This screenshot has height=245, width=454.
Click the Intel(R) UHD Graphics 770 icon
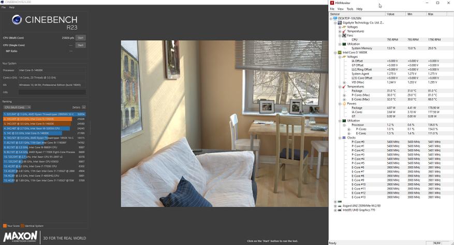point(340,210)
